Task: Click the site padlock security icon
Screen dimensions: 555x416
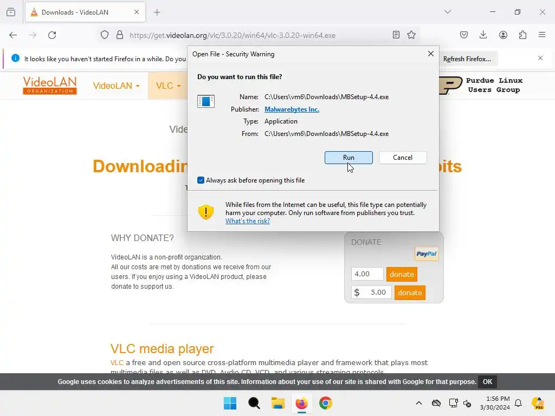Action: coord(120,35)
